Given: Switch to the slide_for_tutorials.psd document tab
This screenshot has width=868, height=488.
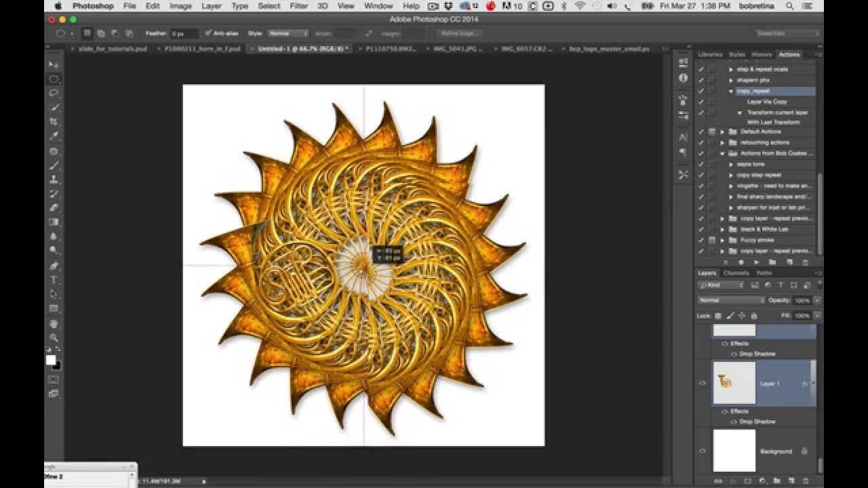Looking at the screenshot, I should click(x=113, y=49).
